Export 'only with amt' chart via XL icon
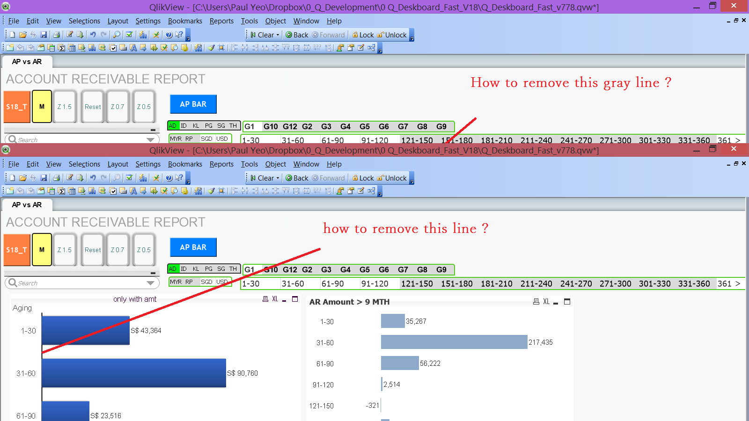Image resolution: width=749 pixels, height=421 pixels. point(275,299)
